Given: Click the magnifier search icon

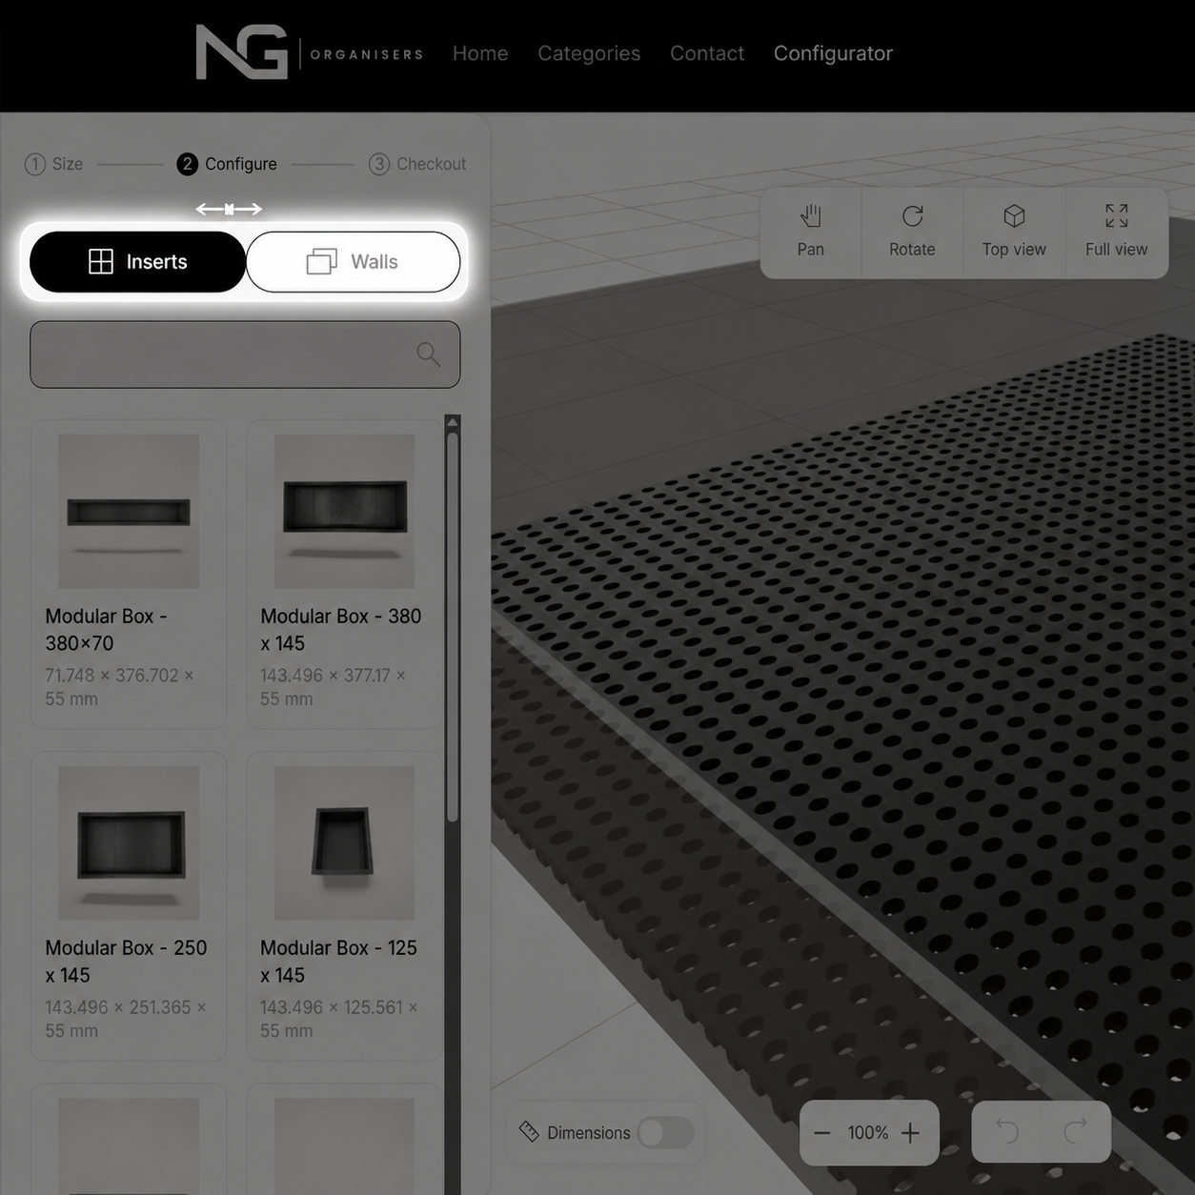Looking at the screenshot, I should [429, 354].
